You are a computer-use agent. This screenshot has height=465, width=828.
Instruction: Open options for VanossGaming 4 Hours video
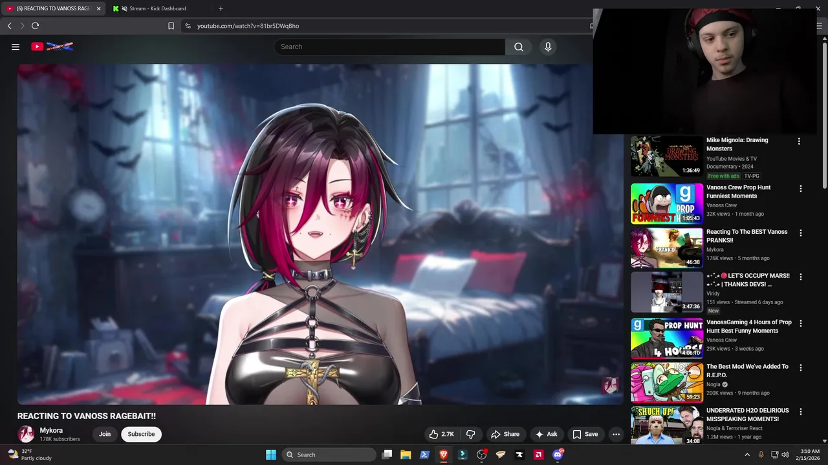pyautogui.click(x=801, y=323)
